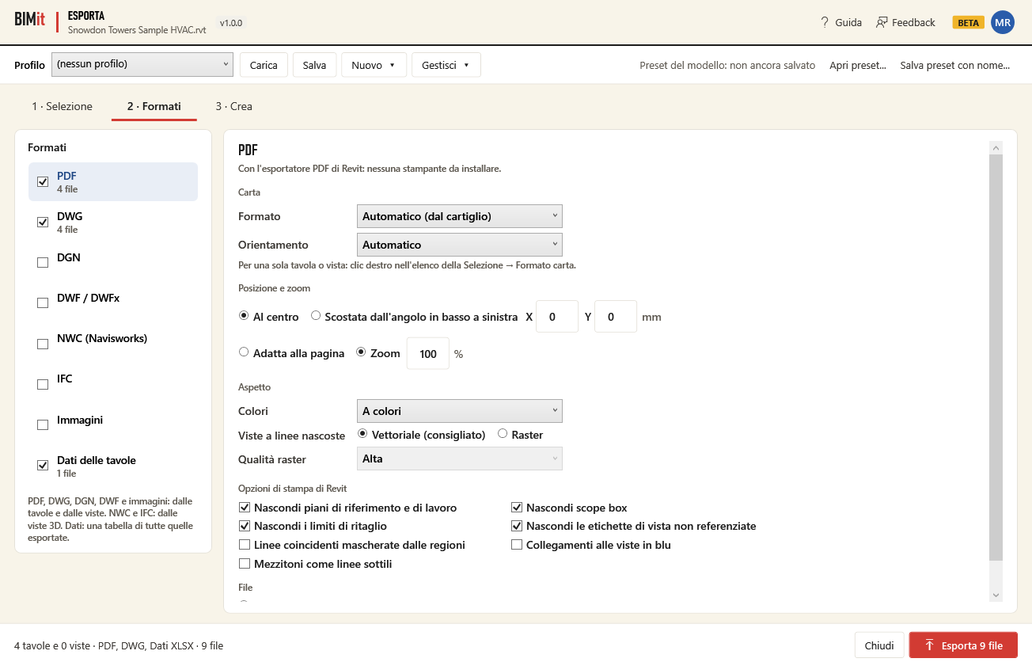Open the Colori dropdown

tap(459, 411)
